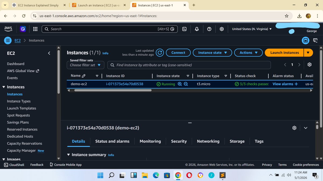Switch to Security tab
This screenshot has height=181, width=323.
pyautogui.click(x=179, y=141)
